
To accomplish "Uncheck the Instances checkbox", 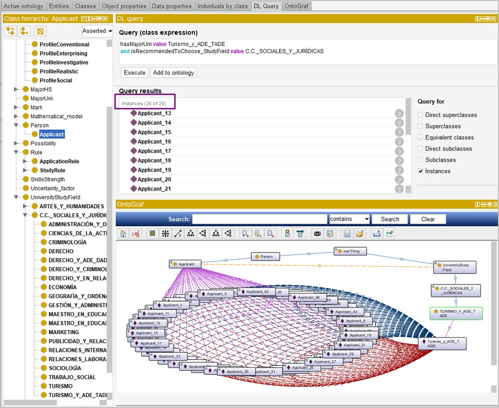I will tap(420, 171).
